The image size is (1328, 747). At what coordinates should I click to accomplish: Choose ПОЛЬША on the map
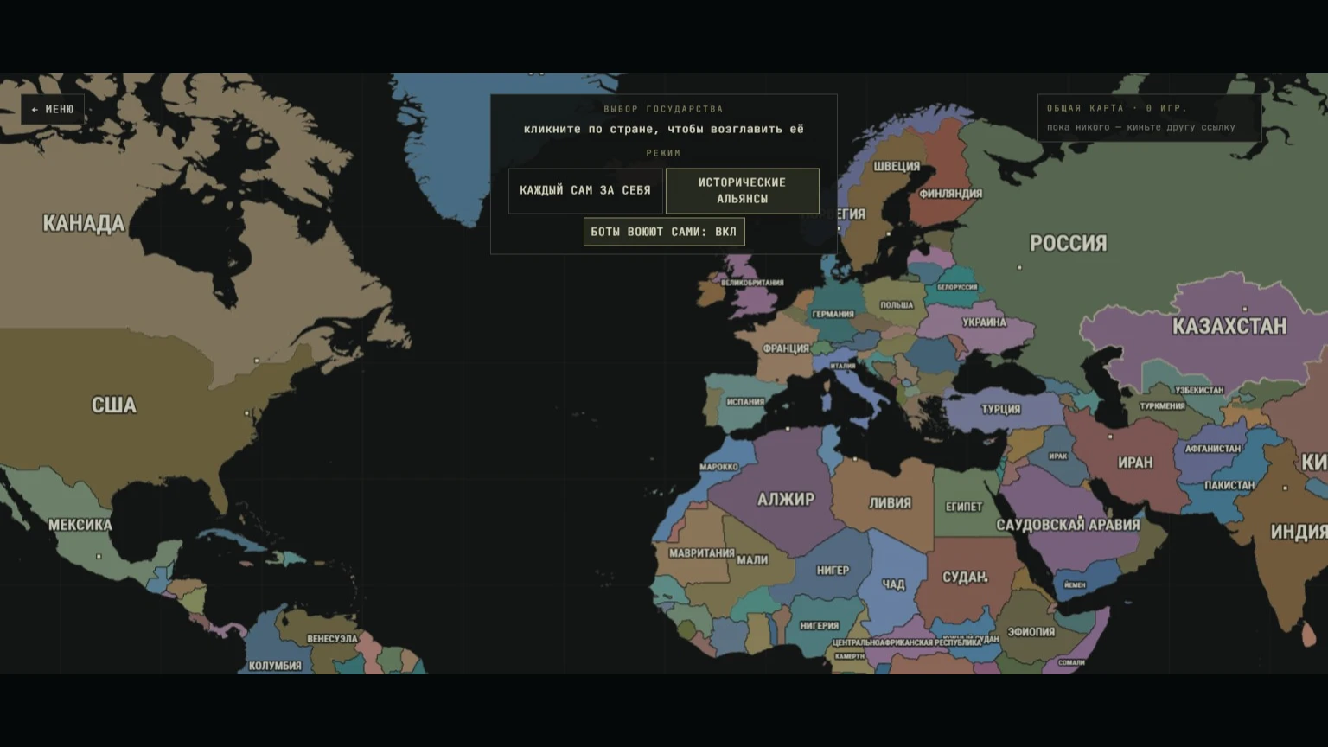897,305
